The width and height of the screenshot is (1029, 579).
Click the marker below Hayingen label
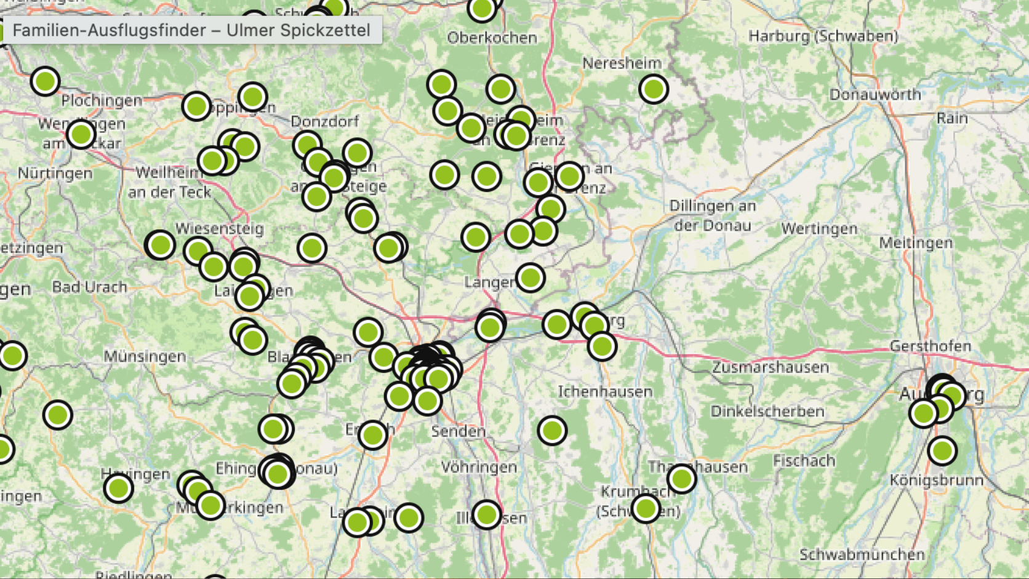119,489
